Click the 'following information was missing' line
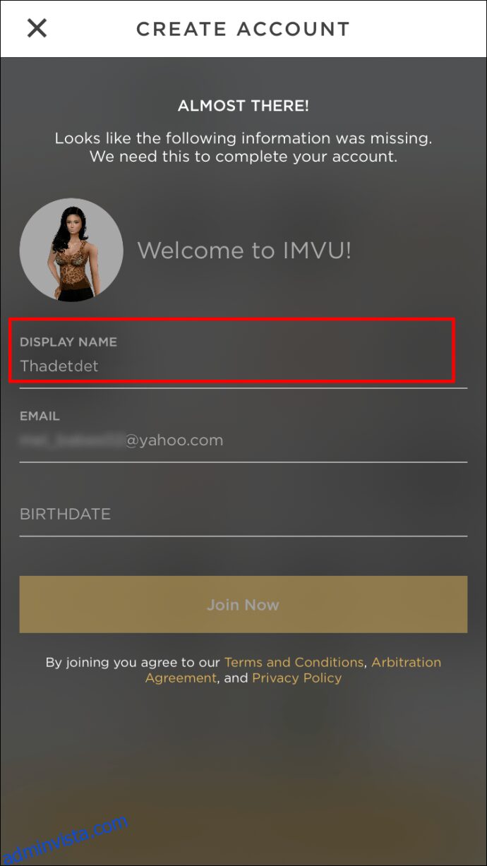487x866 pixels. click(x=243, y=138)
